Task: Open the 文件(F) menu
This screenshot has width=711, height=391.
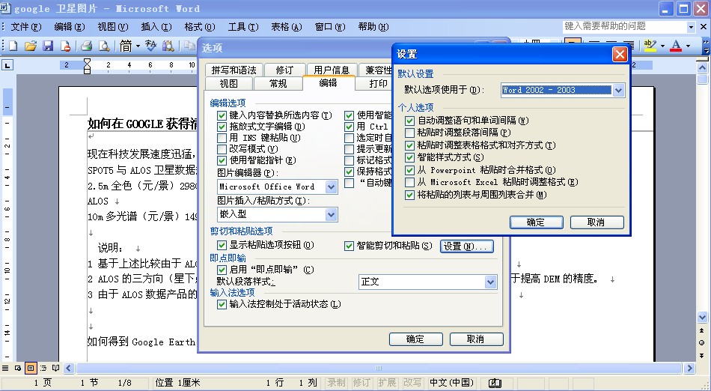Action: coord(26,27)
